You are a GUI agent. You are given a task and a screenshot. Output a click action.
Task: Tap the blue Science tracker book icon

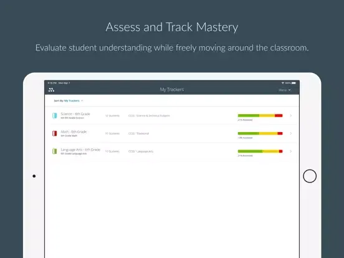tap(55, 116)
